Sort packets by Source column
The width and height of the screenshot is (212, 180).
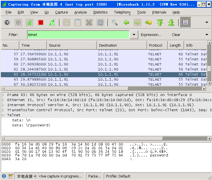tap(72, 45)
